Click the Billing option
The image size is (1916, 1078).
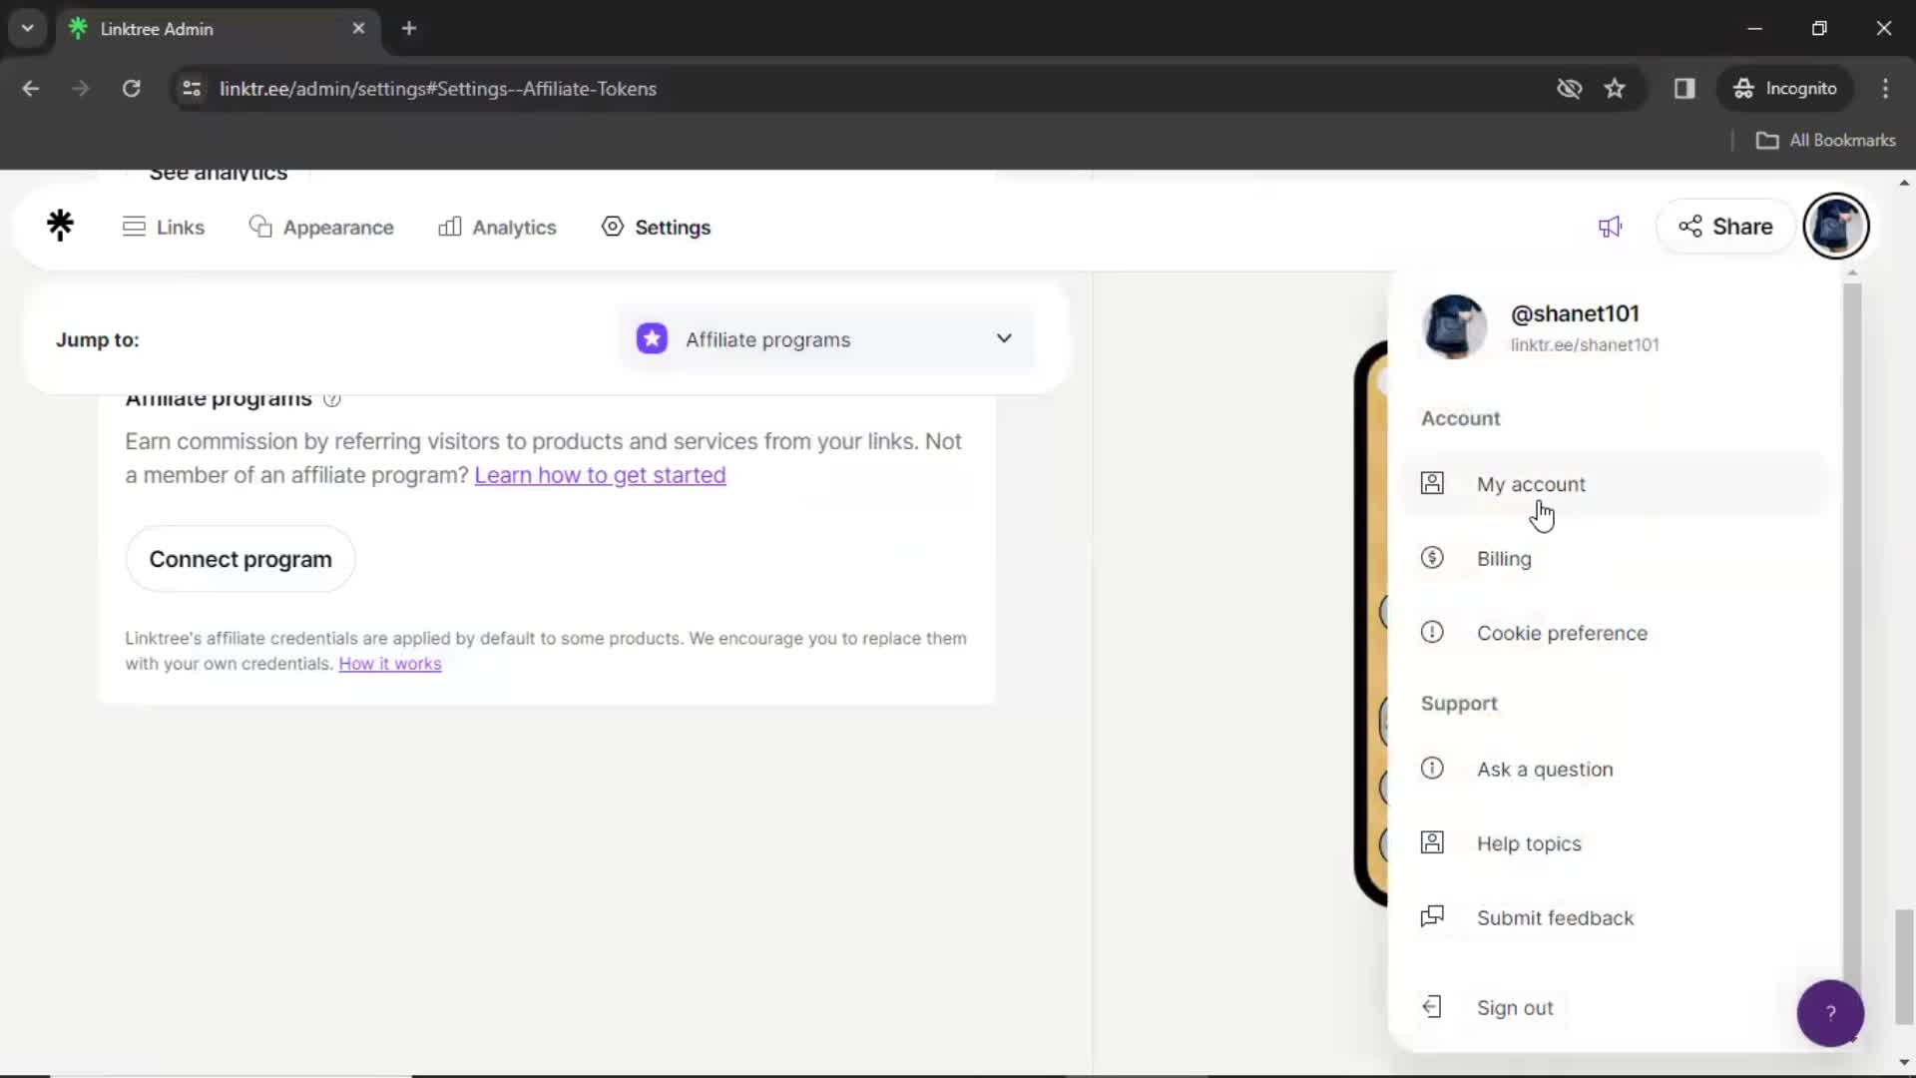(x=1504, y=558)
